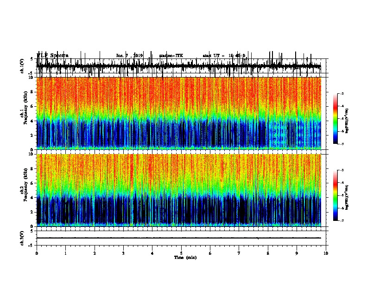
Task: Click the ch.2 spectrogram plot area
Action: [179, 190]
